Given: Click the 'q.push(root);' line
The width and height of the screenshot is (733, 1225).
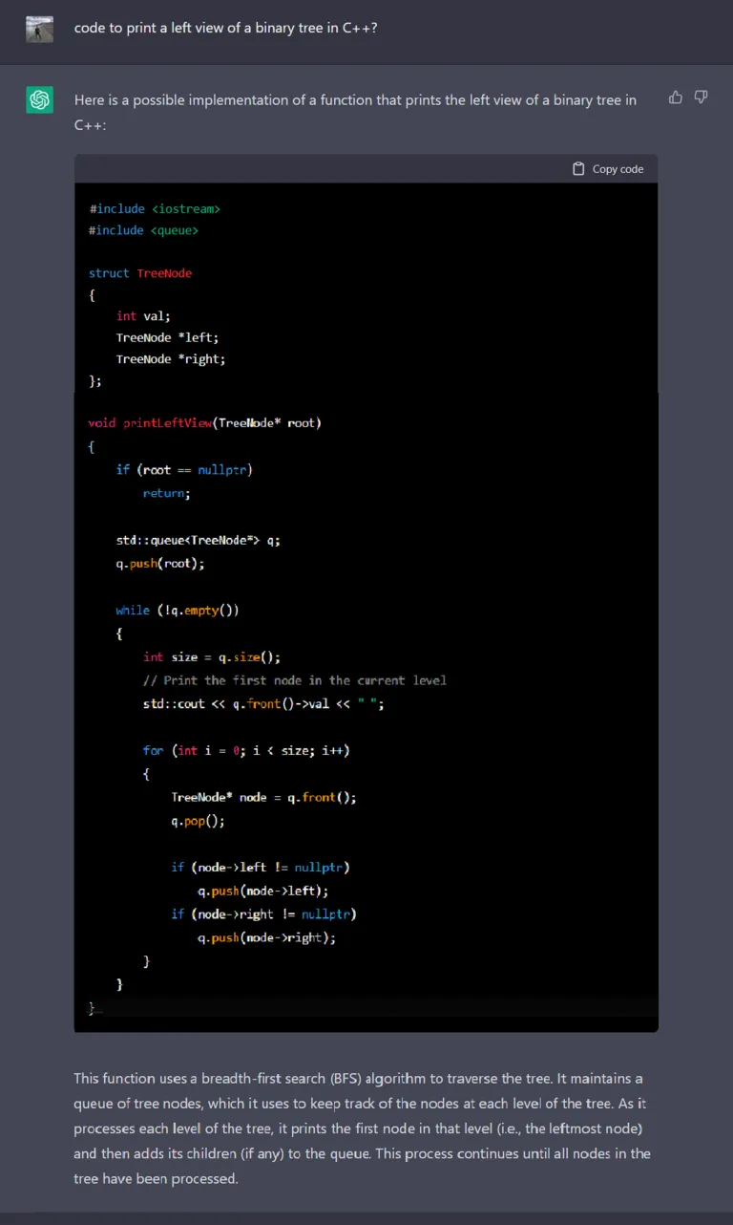Looking at the screenshot, I should [160, 563].
